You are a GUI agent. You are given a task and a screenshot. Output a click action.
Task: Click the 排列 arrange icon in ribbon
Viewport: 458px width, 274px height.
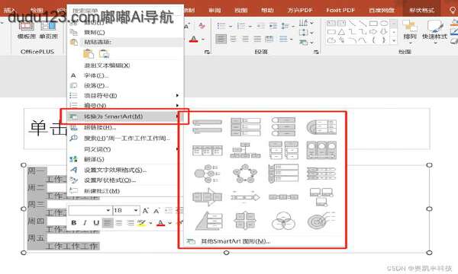pos(409,30)
